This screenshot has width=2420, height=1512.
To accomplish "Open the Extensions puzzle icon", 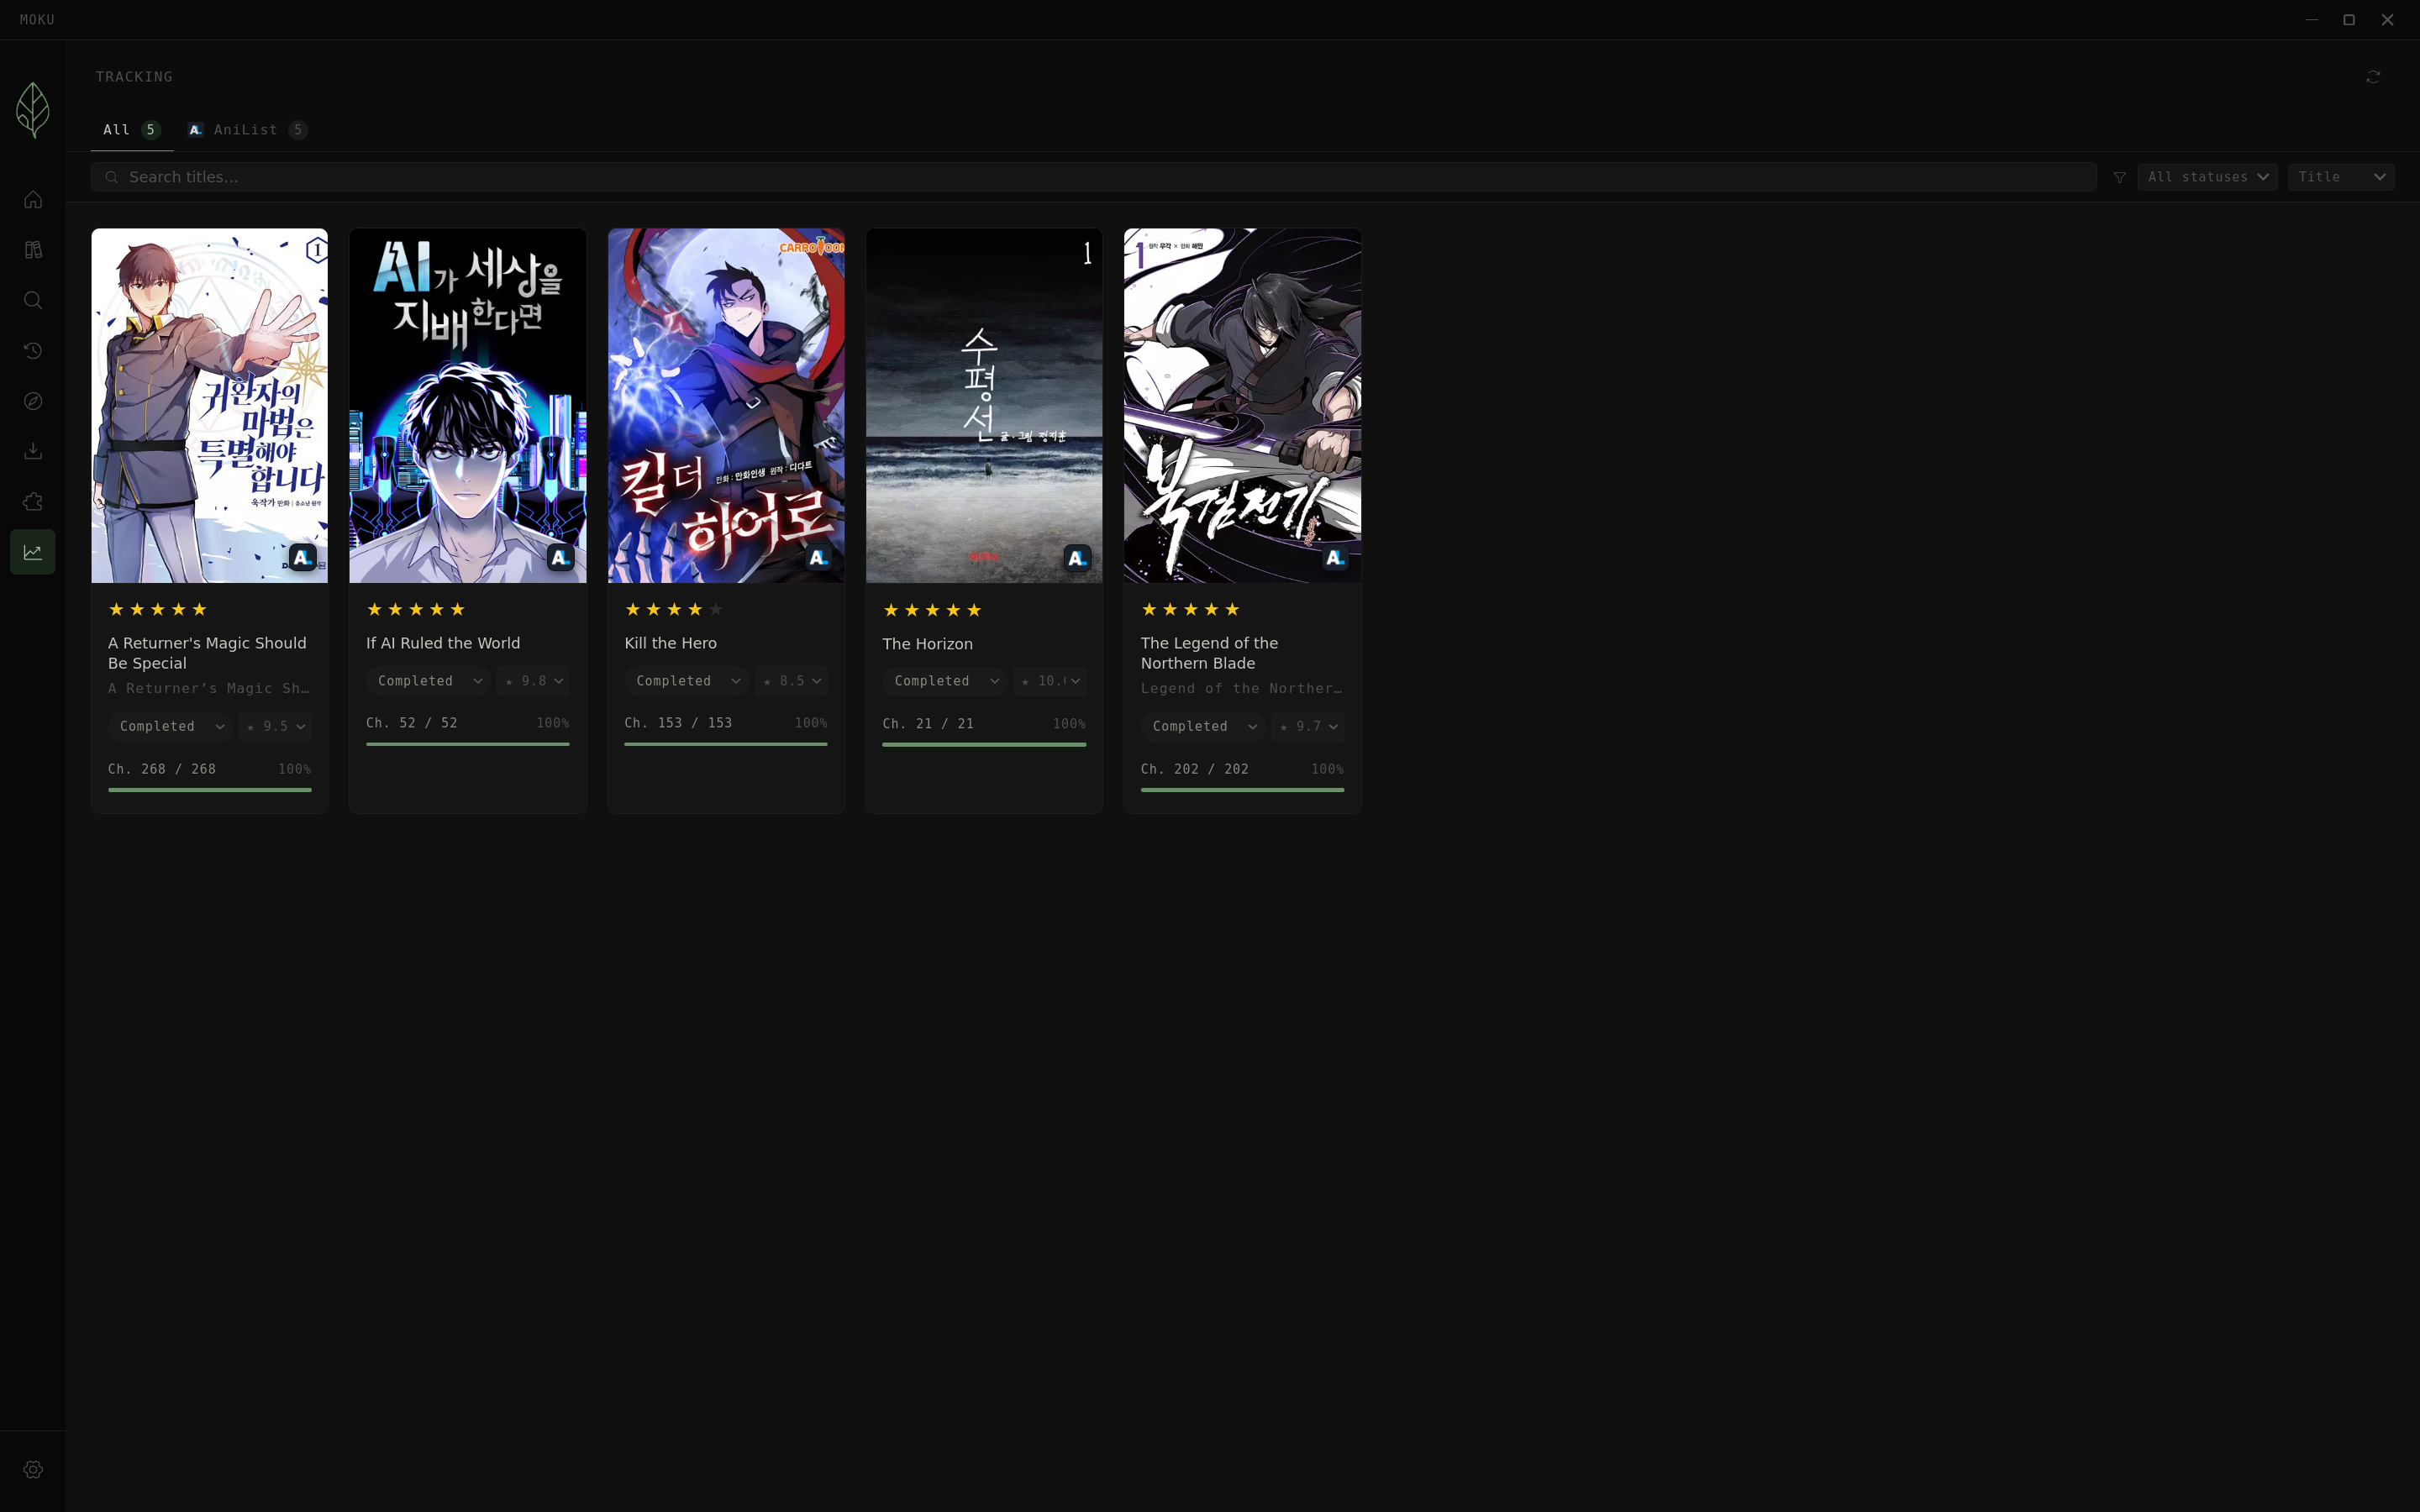I will [33, 502].
